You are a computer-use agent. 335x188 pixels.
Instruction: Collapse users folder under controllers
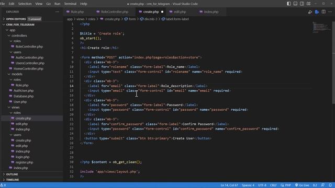click(x=17, y=52)
